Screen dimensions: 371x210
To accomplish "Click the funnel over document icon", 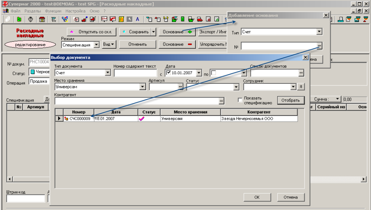I will click(x=349, y=19).
